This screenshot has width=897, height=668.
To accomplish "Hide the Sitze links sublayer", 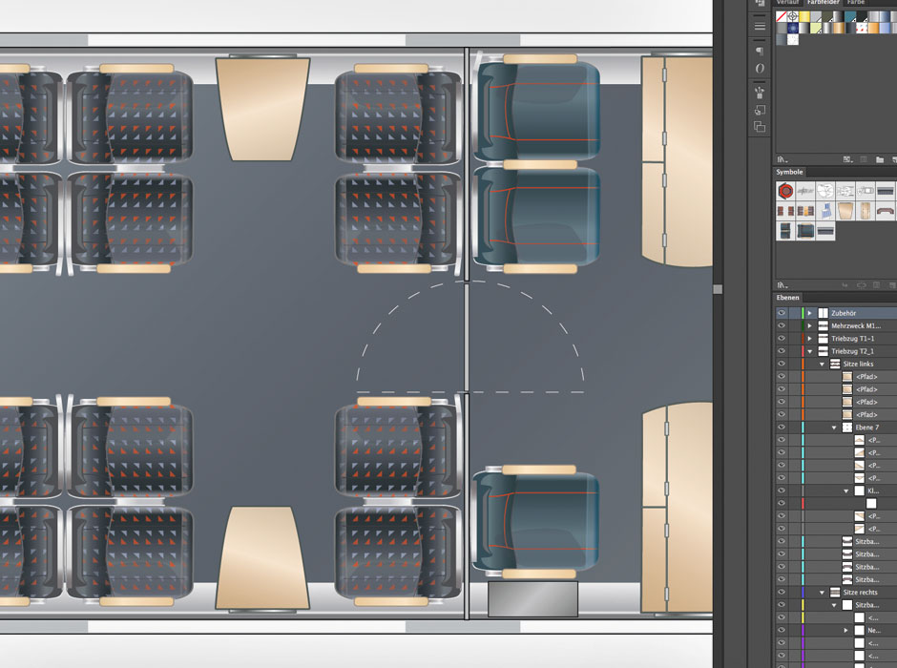I will [782, 364].
